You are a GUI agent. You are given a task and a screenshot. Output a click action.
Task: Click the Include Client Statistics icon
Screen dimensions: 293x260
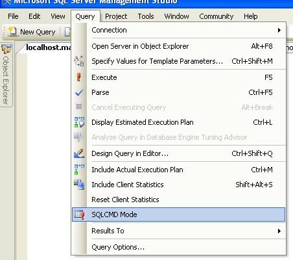(x=79, y=185)
